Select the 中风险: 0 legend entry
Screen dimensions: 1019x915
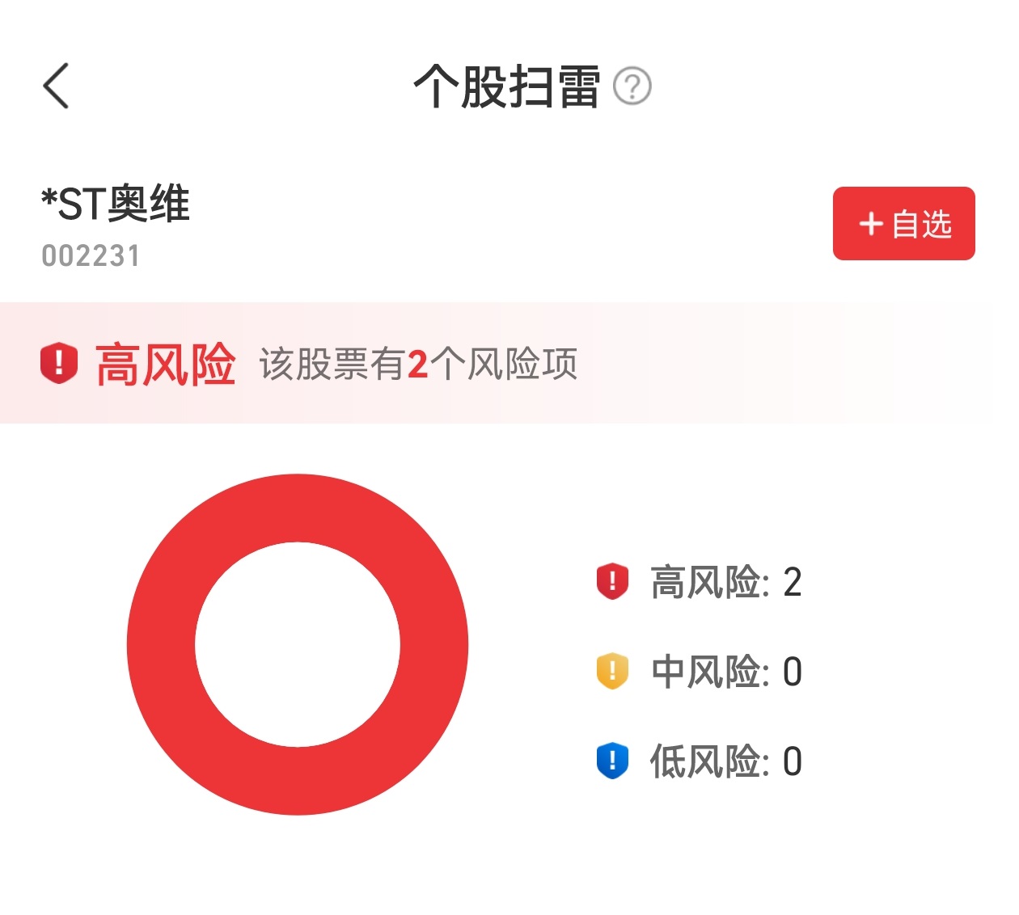click(725, 672)
